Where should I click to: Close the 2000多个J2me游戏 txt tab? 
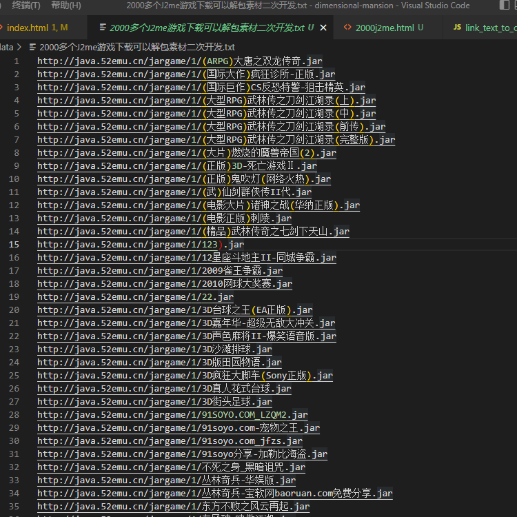pyautogui.click(x=323, y=28)
